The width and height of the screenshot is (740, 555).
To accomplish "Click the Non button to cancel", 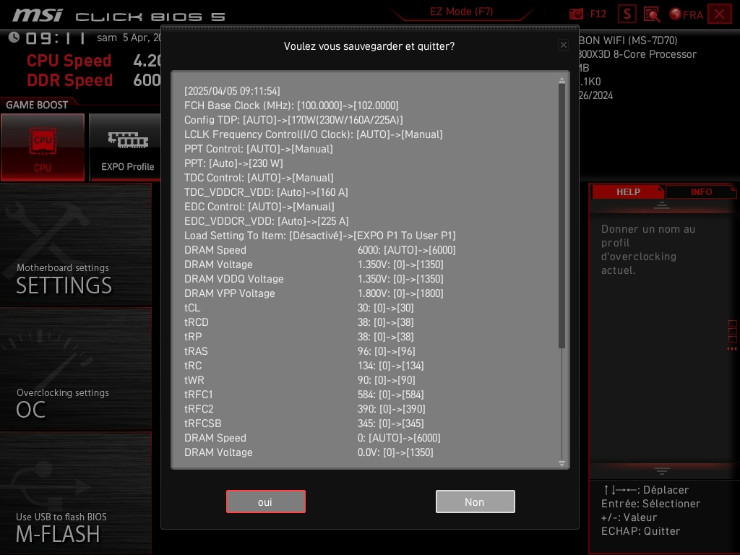I will (476, 502).
